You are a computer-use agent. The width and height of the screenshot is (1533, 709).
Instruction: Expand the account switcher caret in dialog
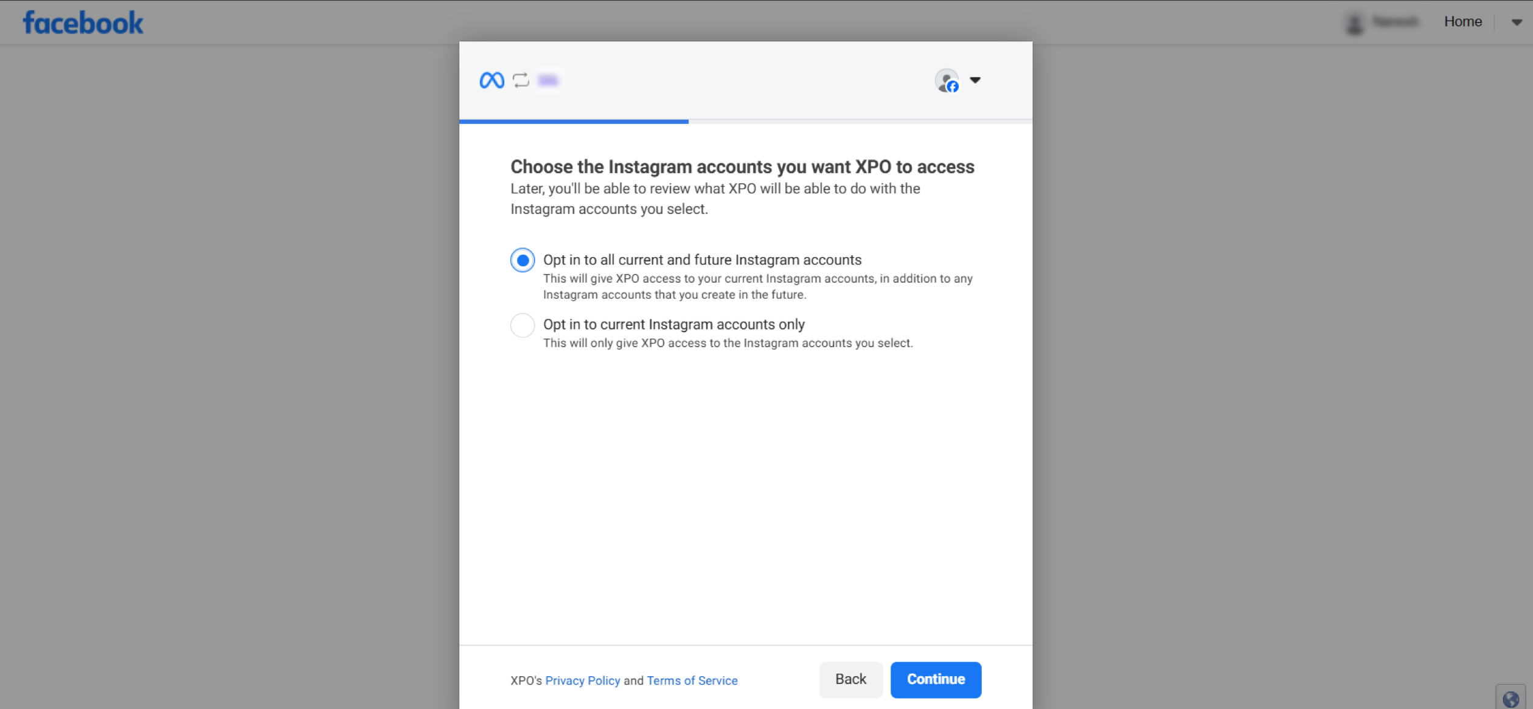[x=975, y=80]
